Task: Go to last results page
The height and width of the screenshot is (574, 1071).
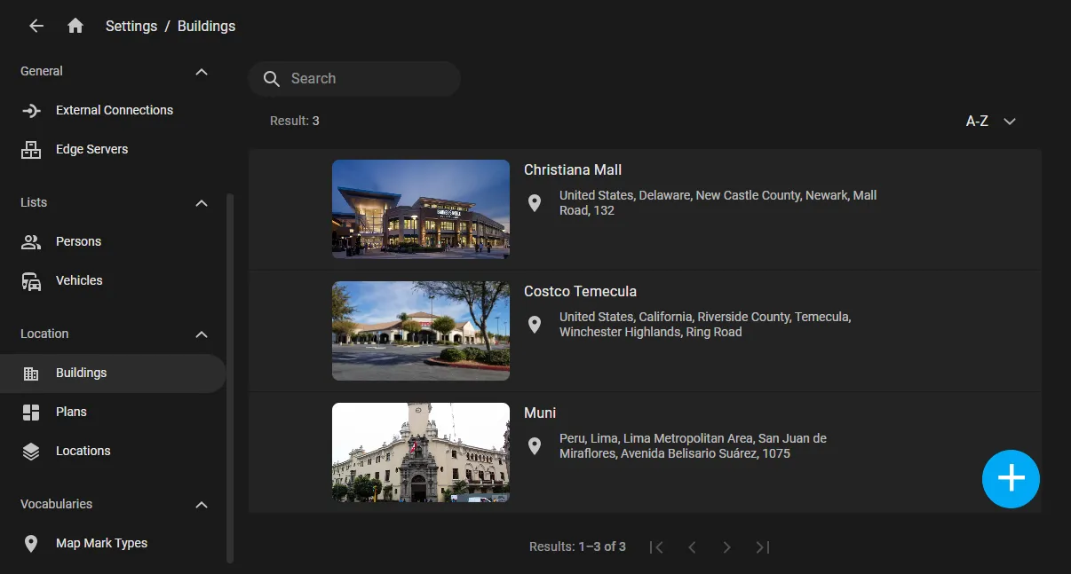Action: (762, 547)
